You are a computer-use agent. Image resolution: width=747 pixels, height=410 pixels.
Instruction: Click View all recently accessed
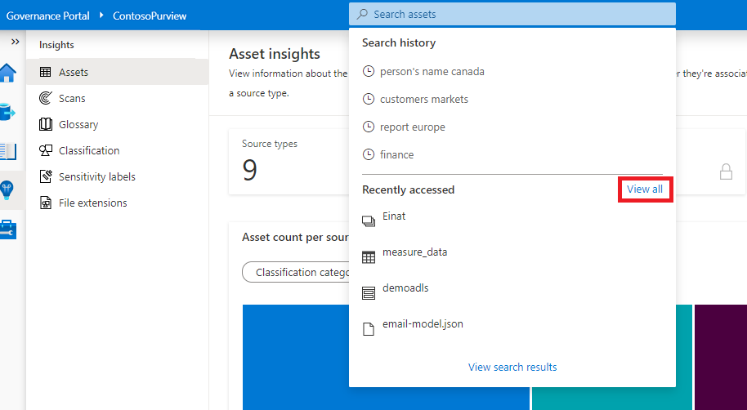click(645, 189)
